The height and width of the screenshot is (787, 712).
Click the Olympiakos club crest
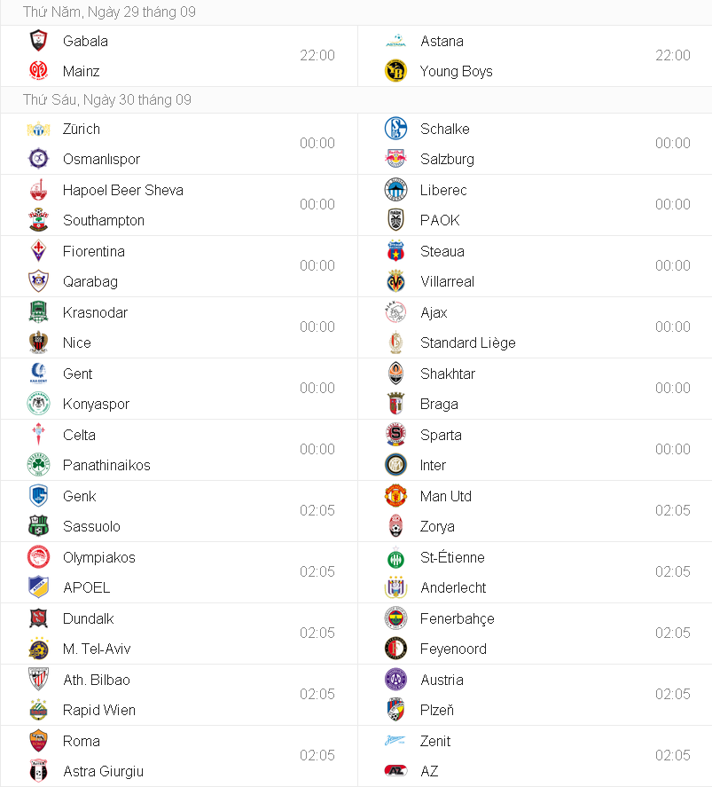click(38, 557)
